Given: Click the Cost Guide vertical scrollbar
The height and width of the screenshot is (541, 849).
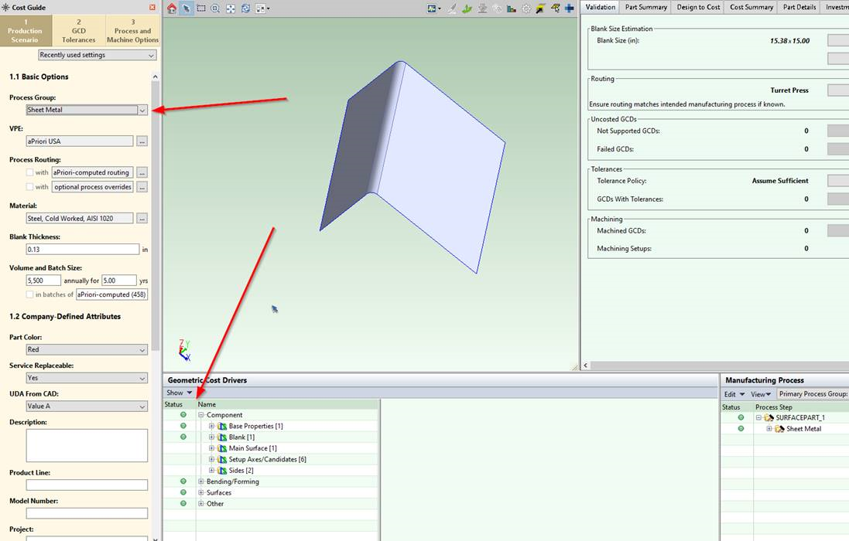Looking at the screenshot, I should 156,232.
